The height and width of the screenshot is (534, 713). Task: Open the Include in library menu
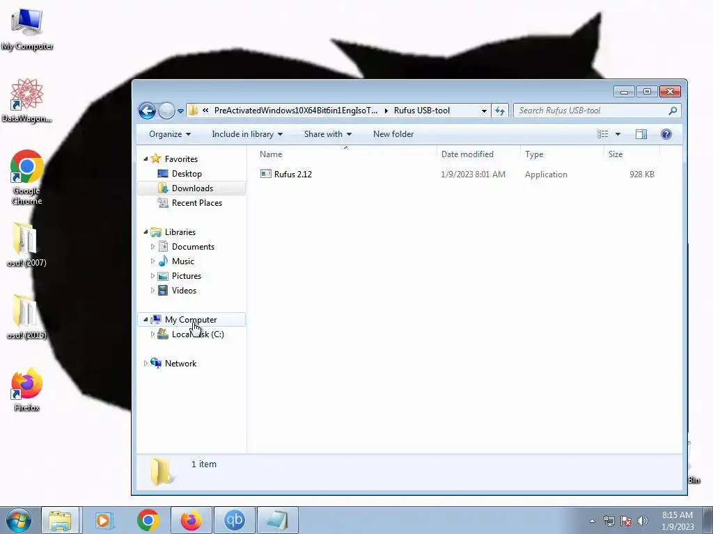[247, 134]
